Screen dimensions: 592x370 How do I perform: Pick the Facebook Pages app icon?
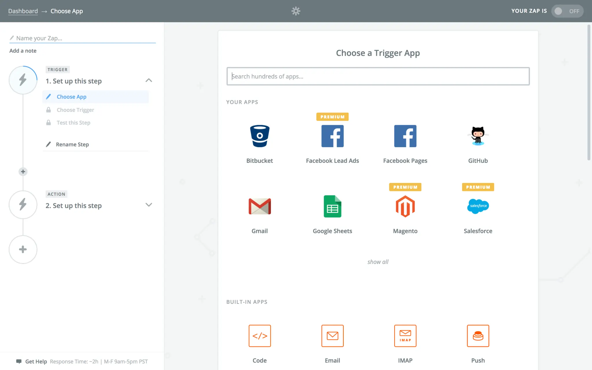pyautogui.click(x=405, y=136)
